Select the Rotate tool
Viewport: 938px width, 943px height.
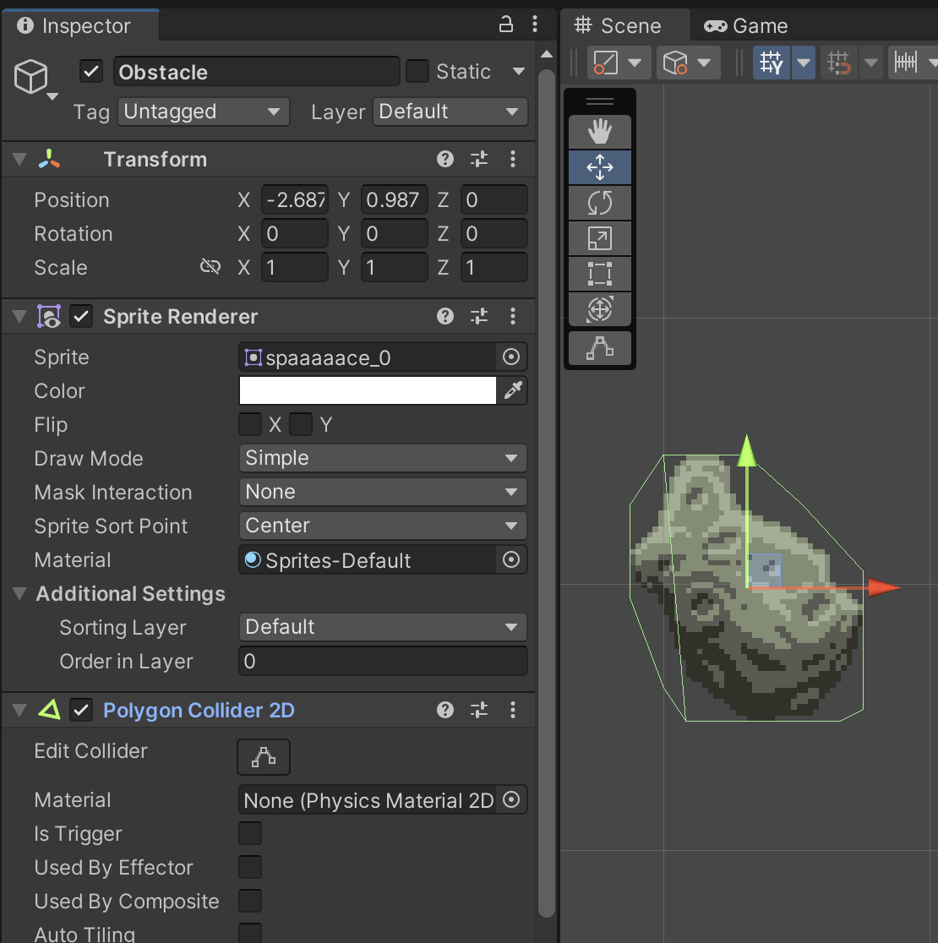(599, 203)
